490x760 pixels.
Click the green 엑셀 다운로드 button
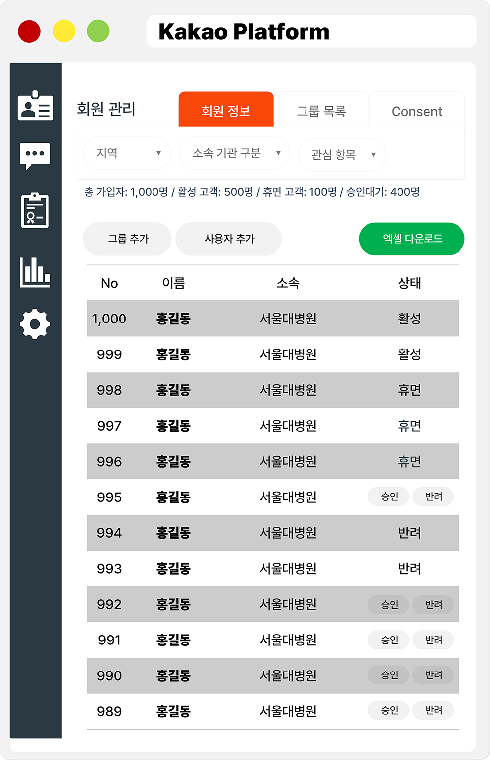pyautogui.click(x=412, y=239)
